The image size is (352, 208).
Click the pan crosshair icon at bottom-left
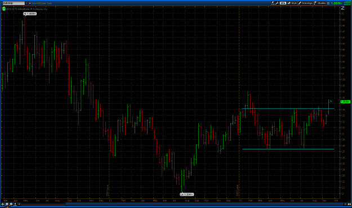click(3, 204)
